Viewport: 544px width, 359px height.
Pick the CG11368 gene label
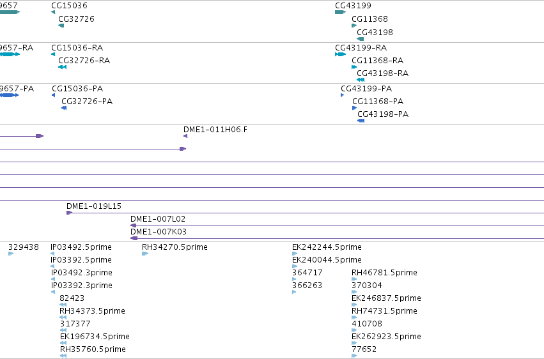369,19
